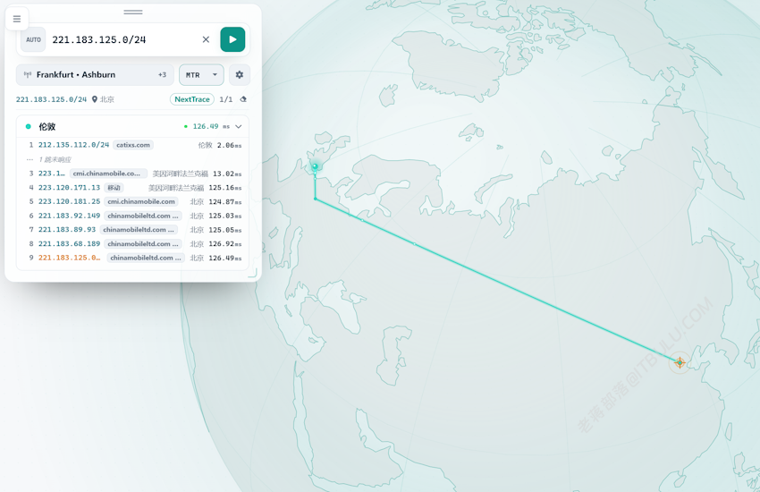760x492 pixels.
Task: Click the chinamobileltd.com tag on hop 9
Action: tap(146, 258)
